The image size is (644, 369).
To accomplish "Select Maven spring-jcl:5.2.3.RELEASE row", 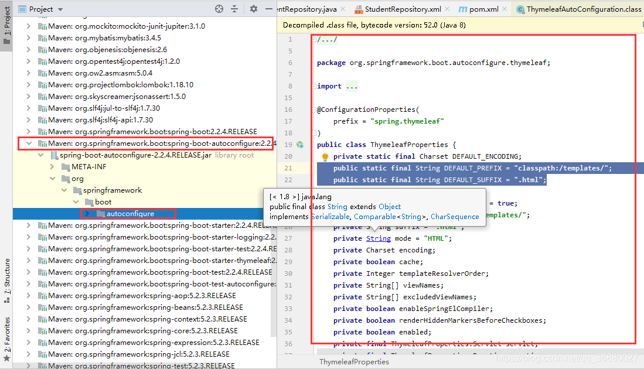I will (145, 354).
